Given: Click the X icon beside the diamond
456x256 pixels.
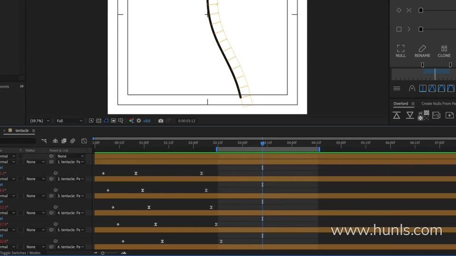Looking at the screenshot, I should pos(409,10).
